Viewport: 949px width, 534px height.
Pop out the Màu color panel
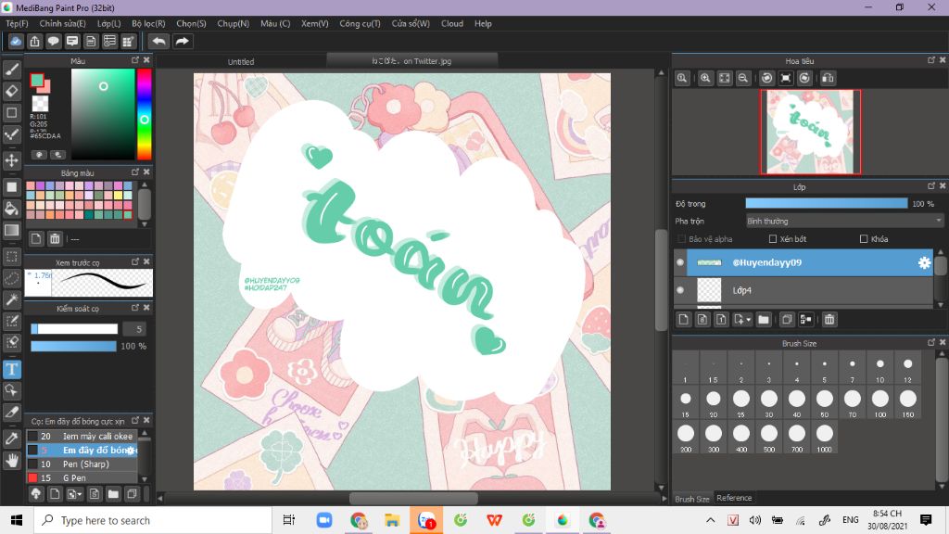click(x=135, y=60)
